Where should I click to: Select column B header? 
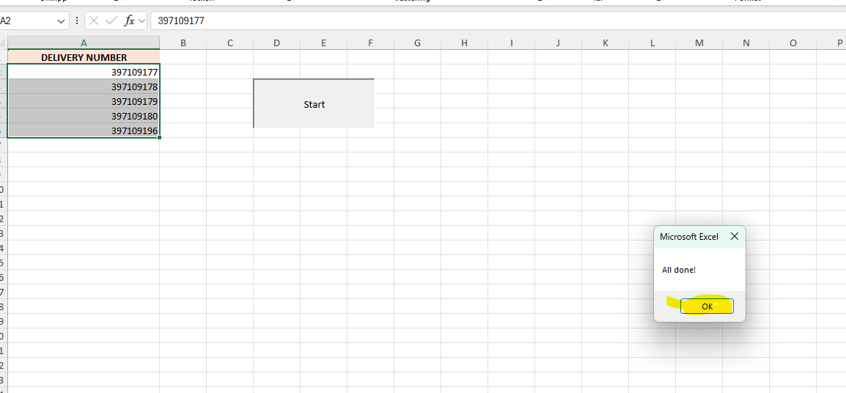[x=183, y=43]
